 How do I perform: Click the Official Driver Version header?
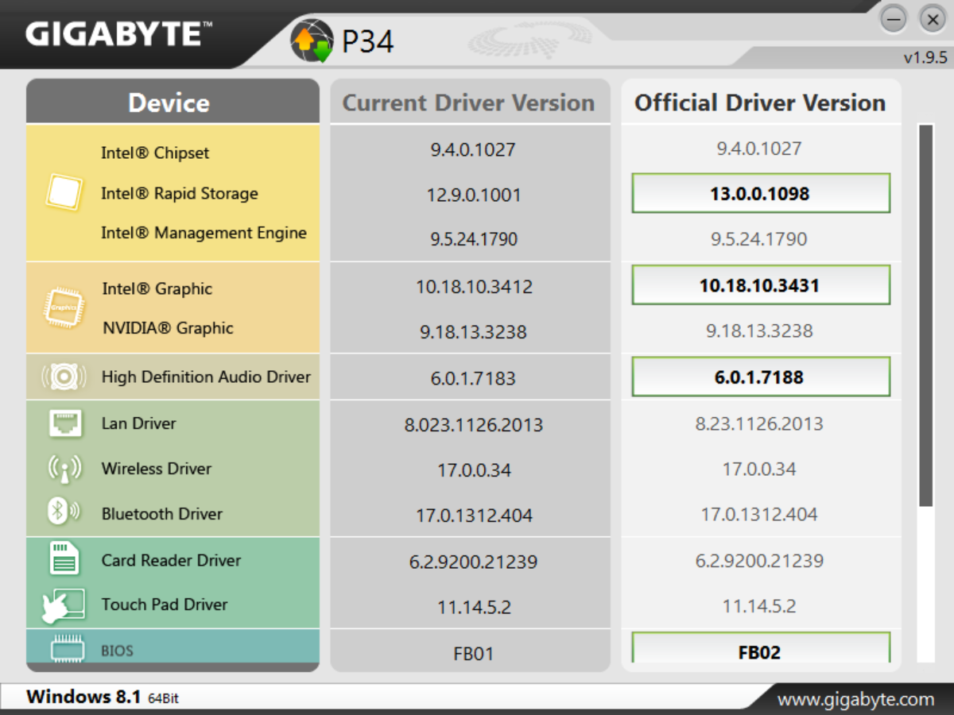pos(761,102)
